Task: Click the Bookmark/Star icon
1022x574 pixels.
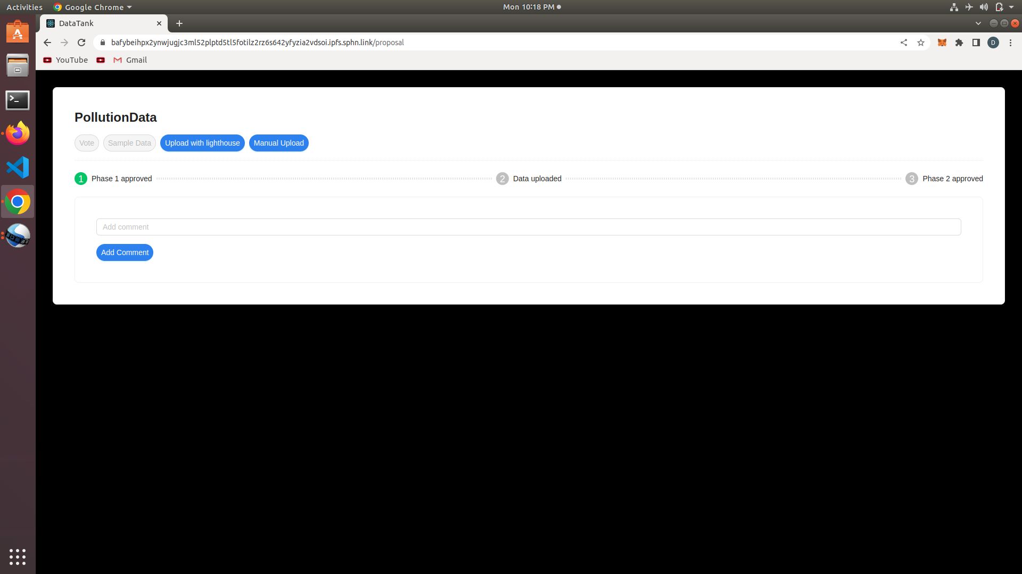Action: pyautogui.click(x=921, y=43)
